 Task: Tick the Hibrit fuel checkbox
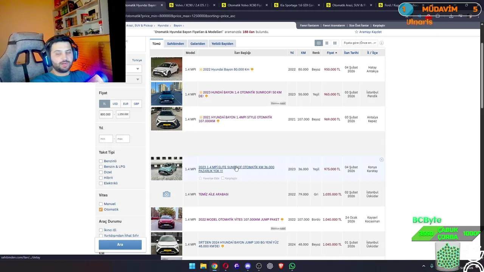pyautogui.click(x=101, y=178)
